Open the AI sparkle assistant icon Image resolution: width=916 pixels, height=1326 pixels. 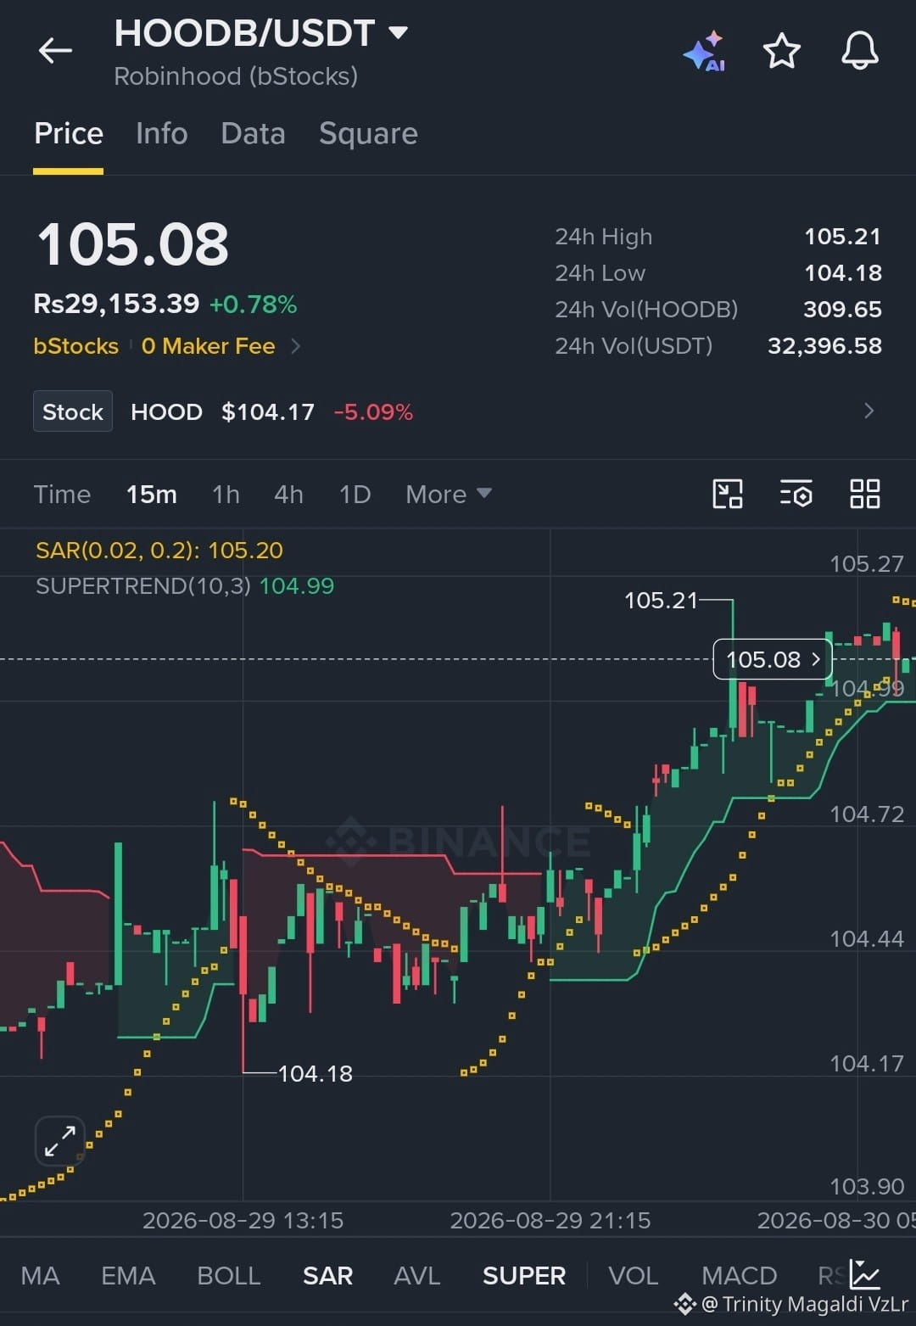tap(704, 52)
